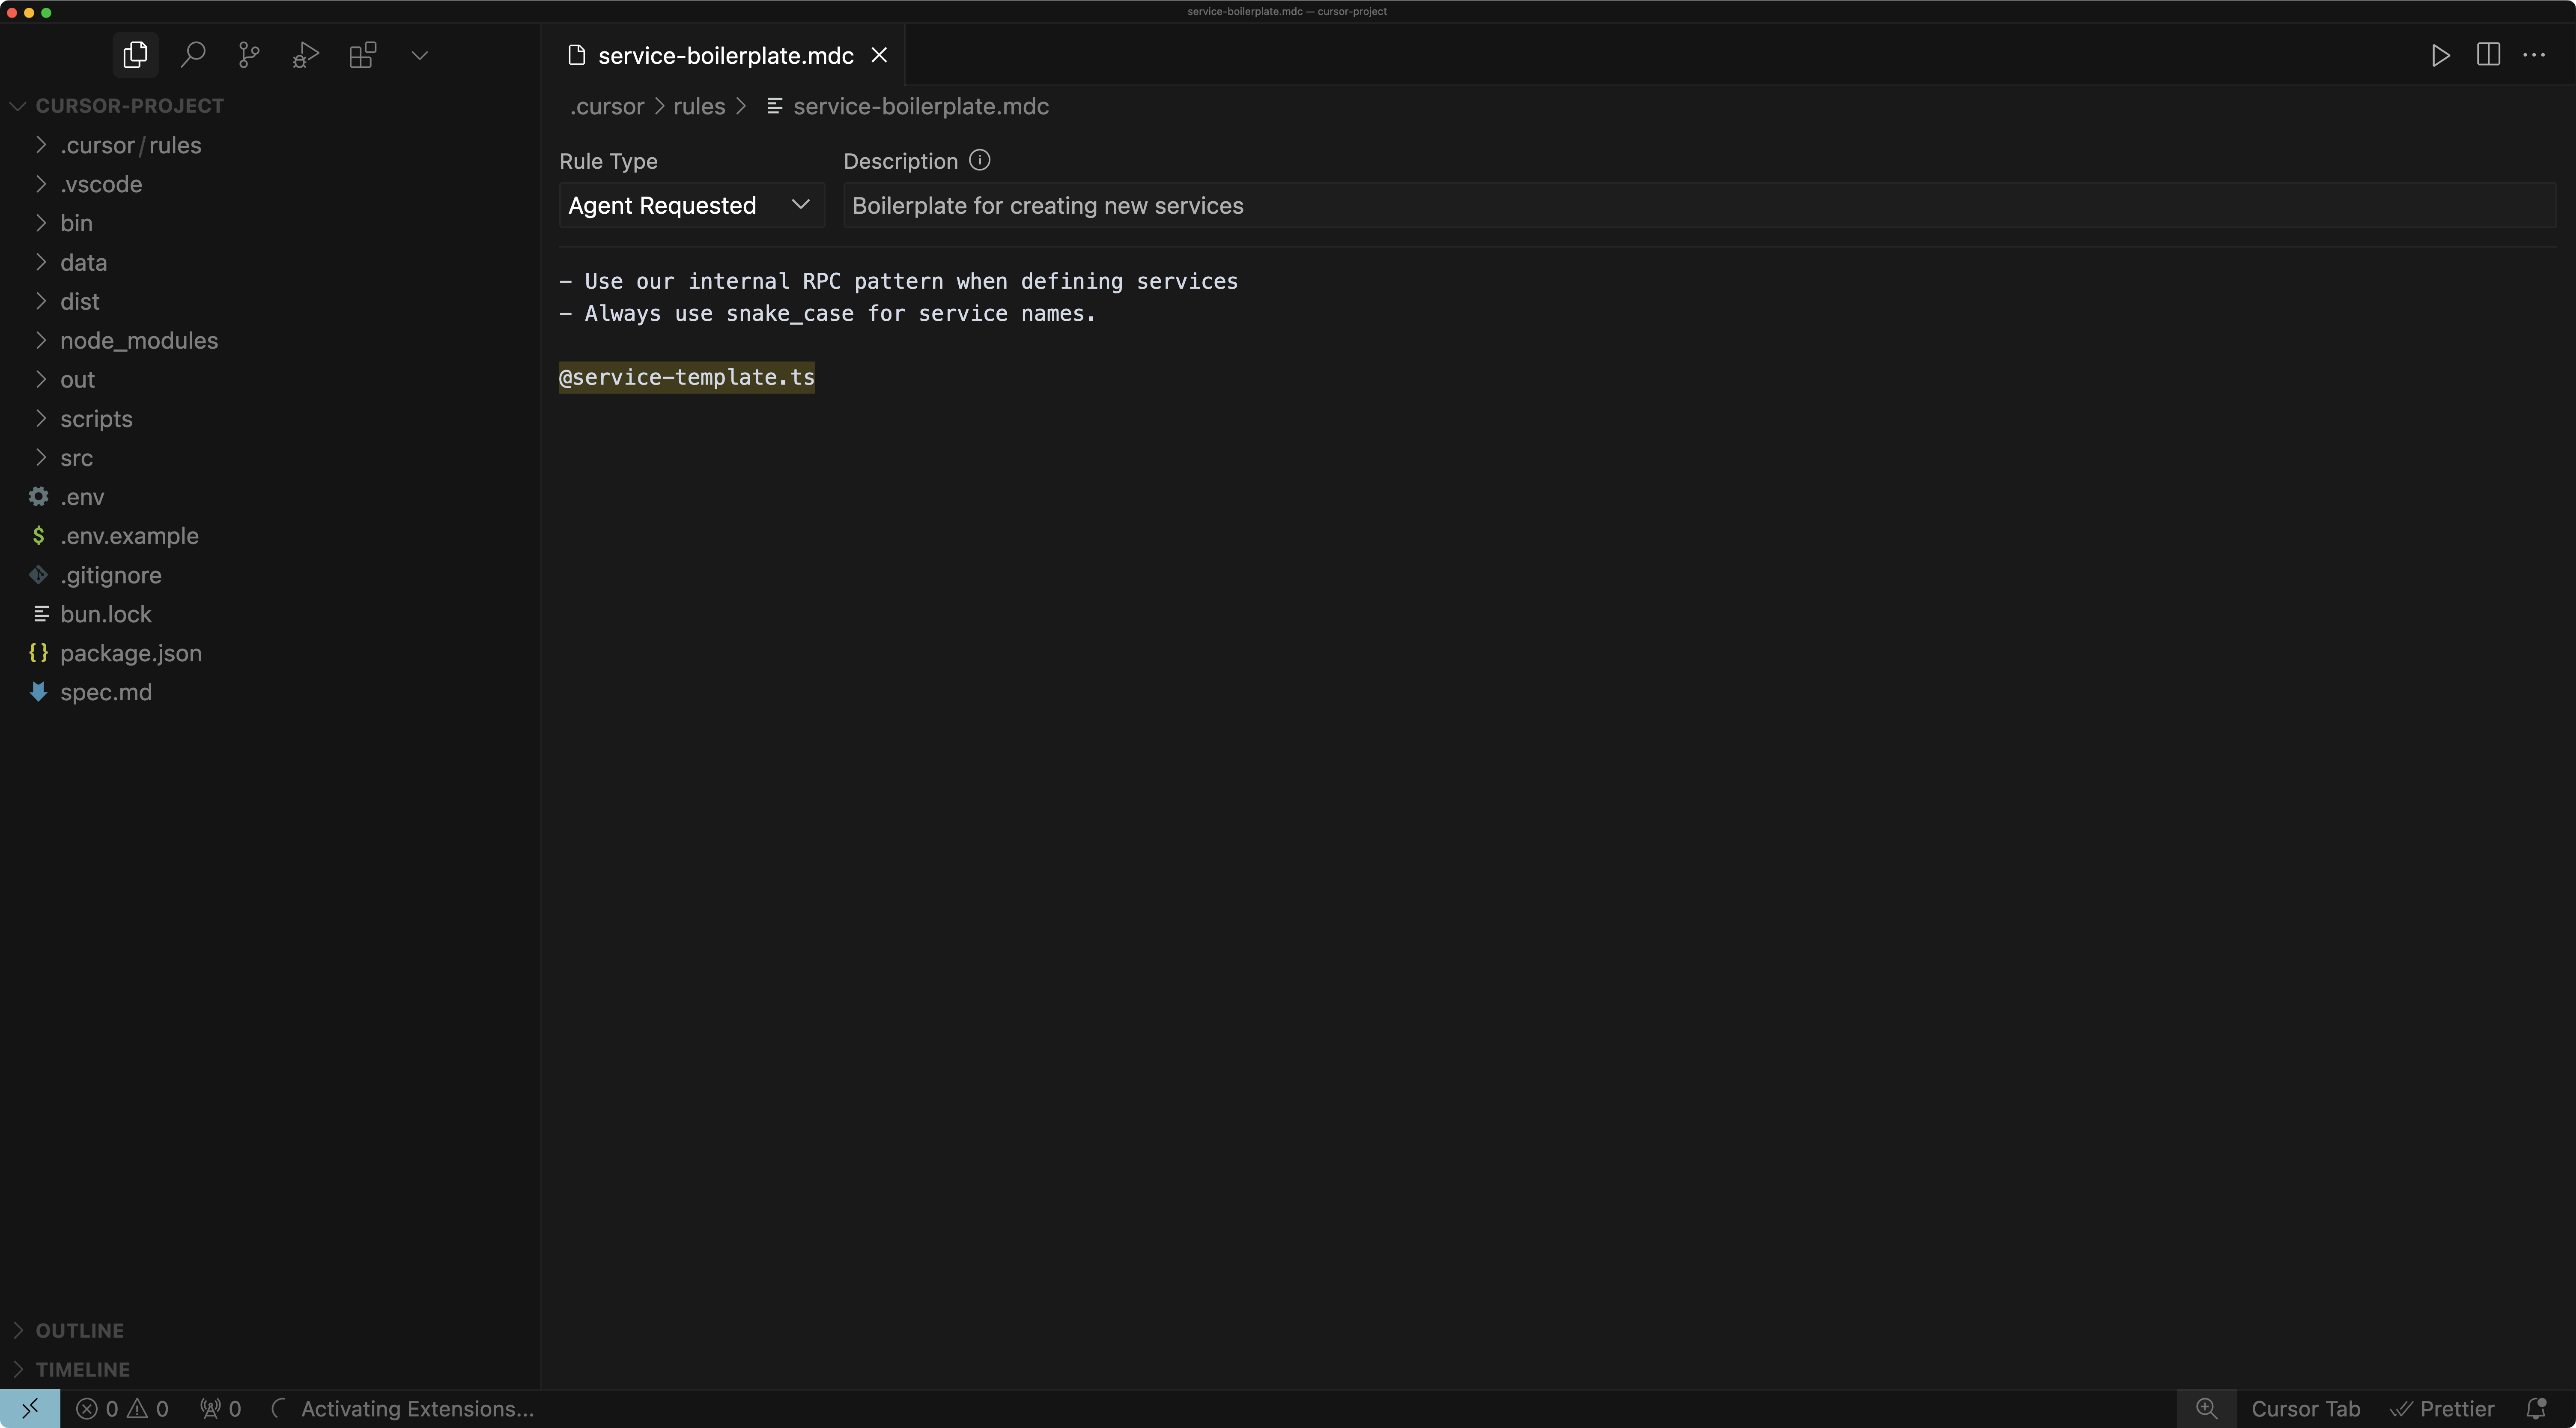Screen dimensions: 2576x1428
Task: Open the Search view icon
Action: [x=193, y=55]
